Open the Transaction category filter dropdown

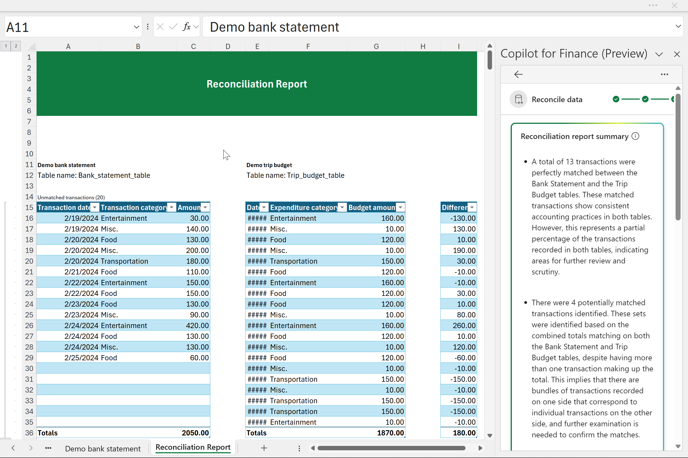click(172, 207)
